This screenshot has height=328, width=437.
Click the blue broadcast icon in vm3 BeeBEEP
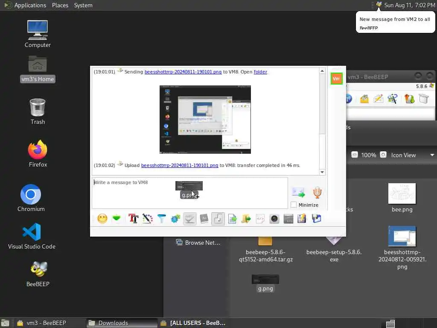click(349, 99)
